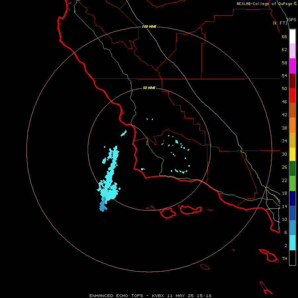Click the bright orange legend swatch
The width and height of the screenshot is (298, 298).
click(x=292, y=125)
